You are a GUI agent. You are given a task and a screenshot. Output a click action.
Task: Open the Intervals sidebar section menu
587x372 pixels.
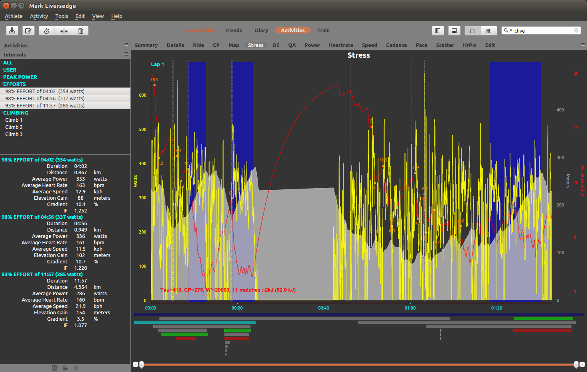[126, 54]
